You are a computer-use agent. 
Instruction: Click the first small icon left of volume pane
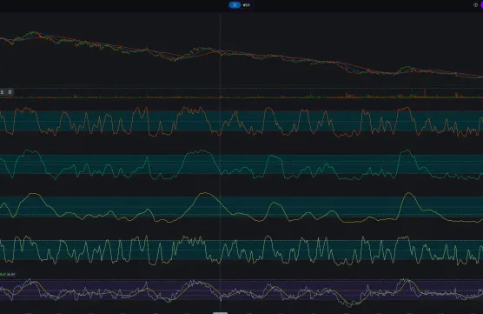coord(2,92)
